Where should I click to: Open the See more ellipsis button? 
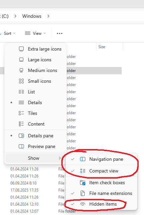coord(60,33)
